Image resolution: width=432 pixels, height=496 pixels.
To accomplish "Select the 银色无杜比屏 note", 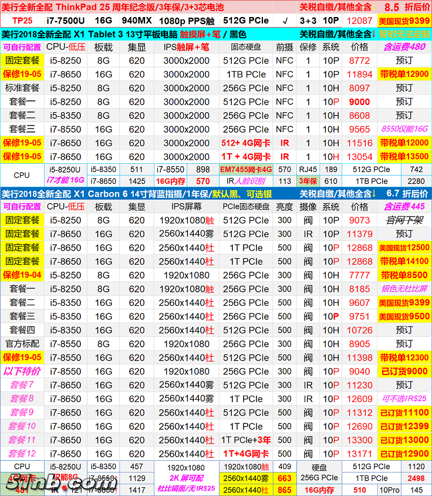I will [x=404, y=289].
